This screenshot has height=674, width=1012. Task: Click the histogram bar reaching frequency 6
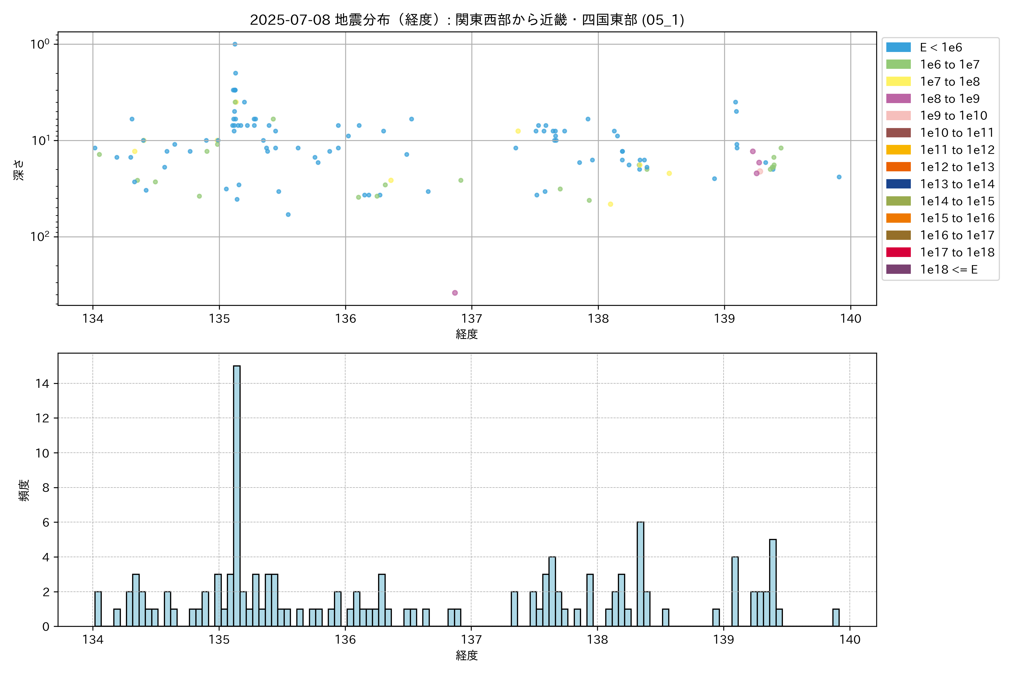tap(640, 574)
